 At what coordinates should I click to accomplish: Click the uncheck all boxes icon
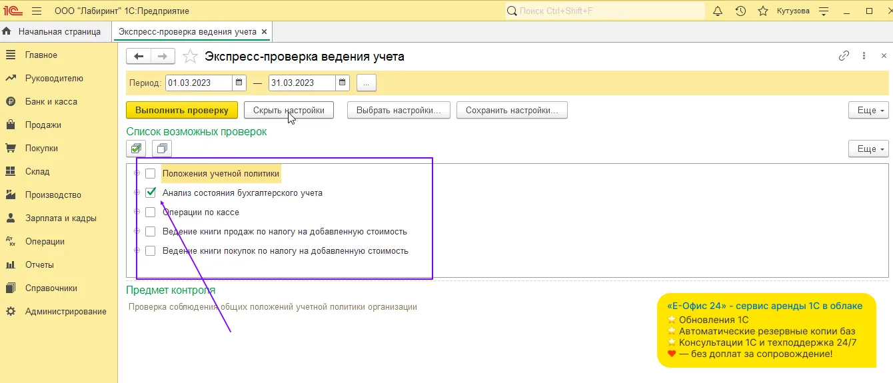pos(161,149)
